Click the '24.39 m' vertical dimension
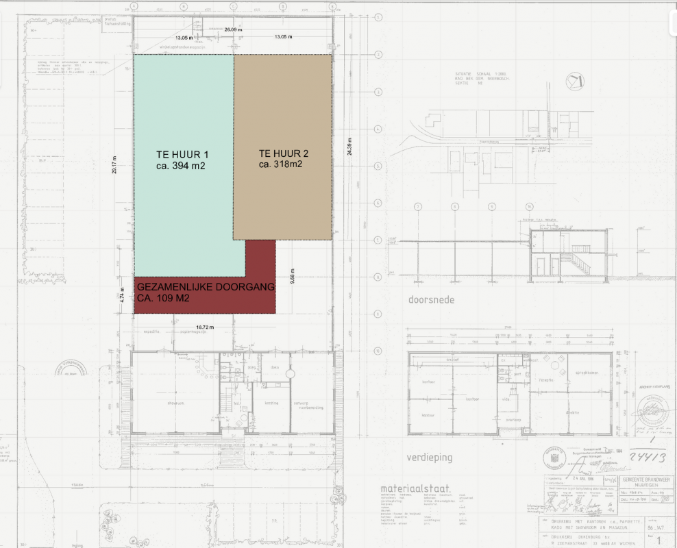The height and width of the screenshot is (548, 677). pyautogui.click(x=349, y=147)
